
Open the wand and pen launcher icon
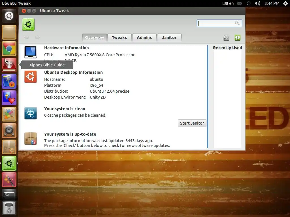[x=9, y=180]
